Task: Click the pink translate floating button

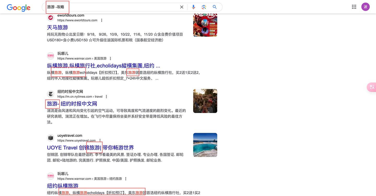Action: [371, 87]
